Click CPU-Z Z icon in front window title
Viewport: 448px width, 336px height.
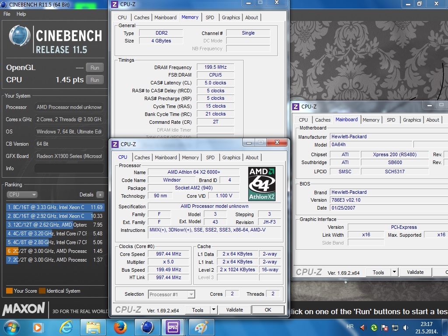click(115, 144)
